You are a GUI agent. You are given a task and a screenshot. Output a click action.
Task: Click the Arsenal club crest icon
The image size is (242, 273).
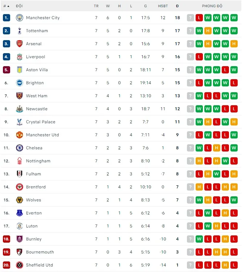click(x=20, y=44)
